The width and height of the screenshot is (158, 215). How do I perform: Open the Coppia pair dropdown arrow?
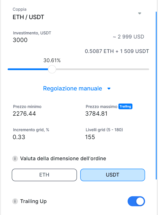coord(140,14)
